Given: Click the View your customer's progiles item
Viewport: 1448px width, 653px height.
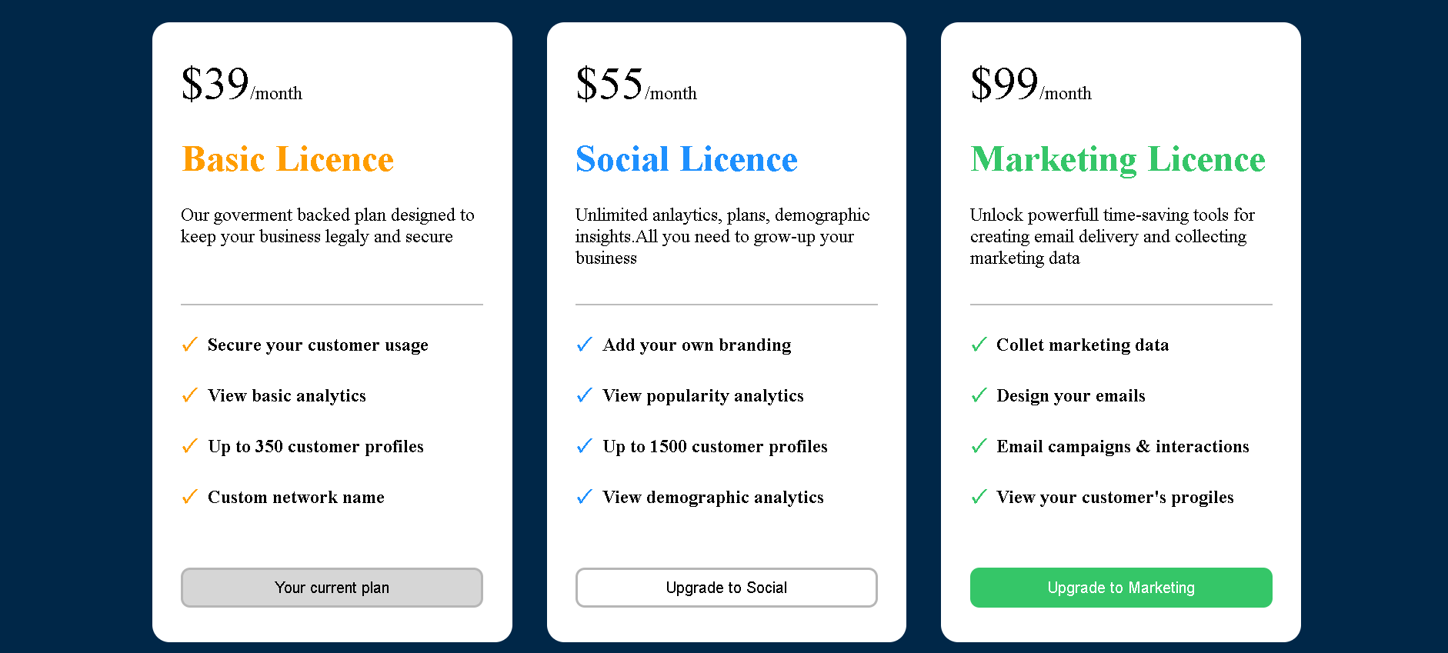Looking at the screenshot, I should coord(1115,497).
